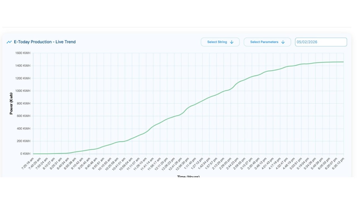Click the live trend chart icon
The width and height of the screenshot is (357, 201).
click(9, 42)
